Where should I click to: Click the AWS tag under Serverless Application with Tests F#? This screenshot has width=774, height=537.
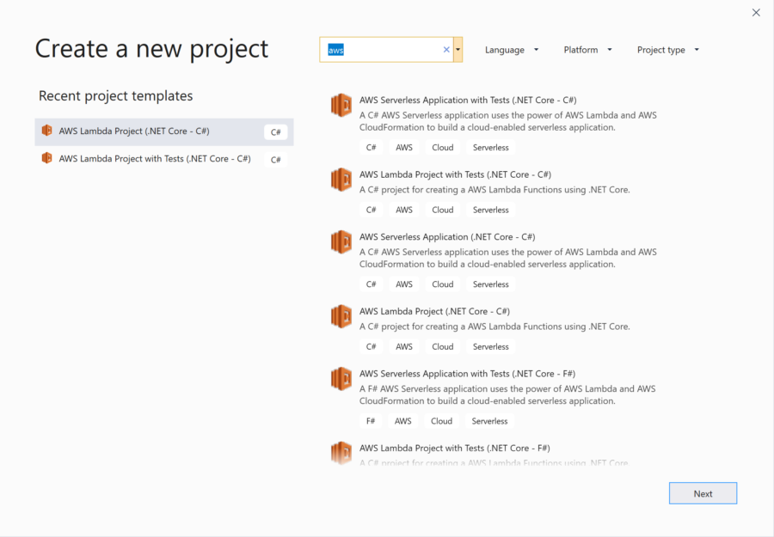pyautogui.click(x=402, y=421)
